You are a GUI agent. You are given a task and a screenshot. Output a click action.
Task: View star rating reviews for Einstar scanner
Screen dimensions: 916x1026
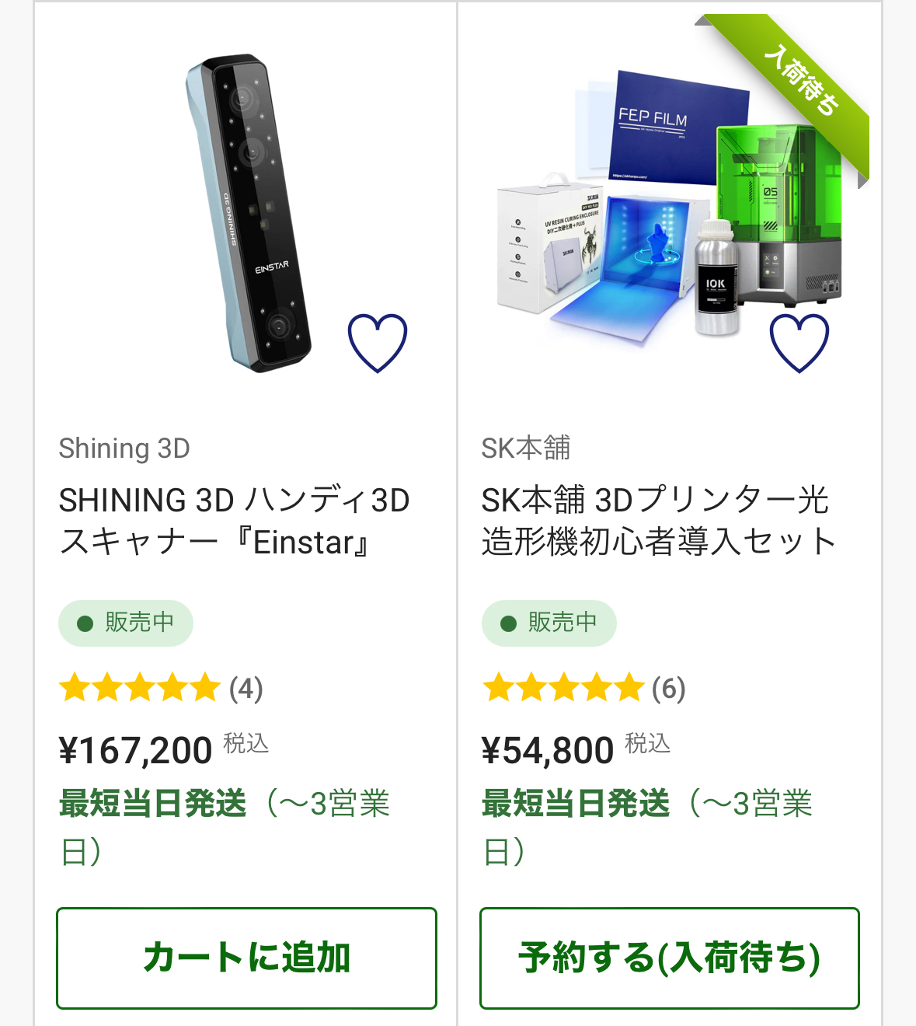(x=140, y=689)
